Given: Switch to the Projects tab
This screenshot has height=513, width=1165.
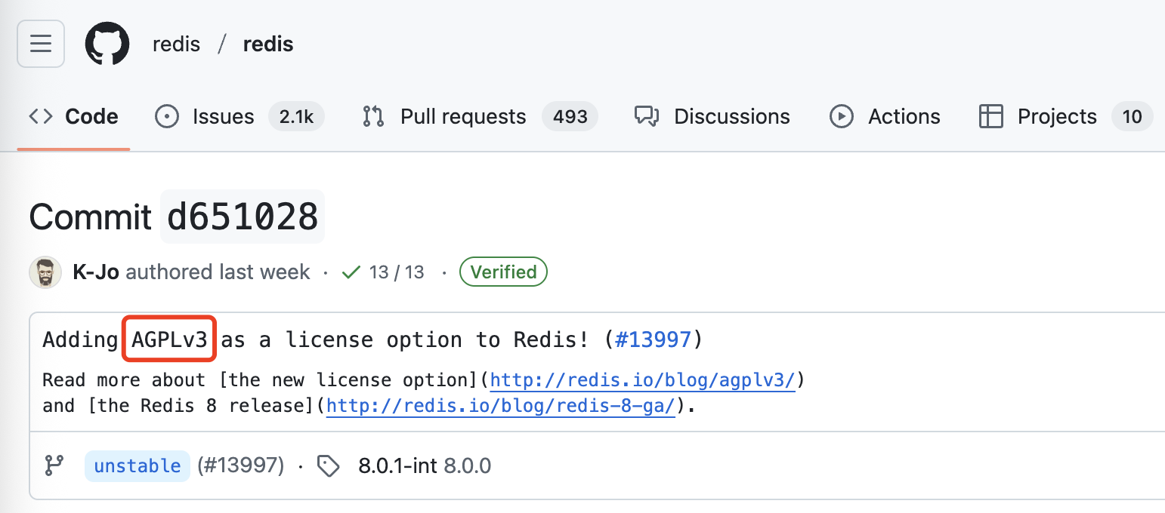Looking at the screenshot, I should [x=1059, y=117].
